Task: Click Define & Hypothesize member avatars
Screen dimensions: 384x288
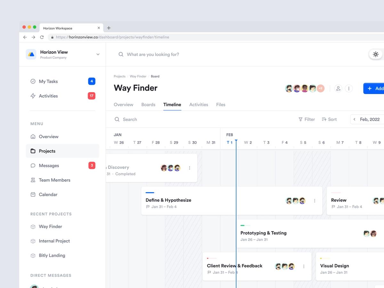Action: [x=296, y=201]
